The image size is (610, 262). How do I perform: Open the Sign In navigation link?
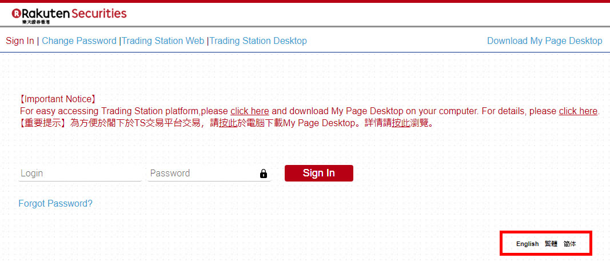pyautogui.click(x=20, y=41)
